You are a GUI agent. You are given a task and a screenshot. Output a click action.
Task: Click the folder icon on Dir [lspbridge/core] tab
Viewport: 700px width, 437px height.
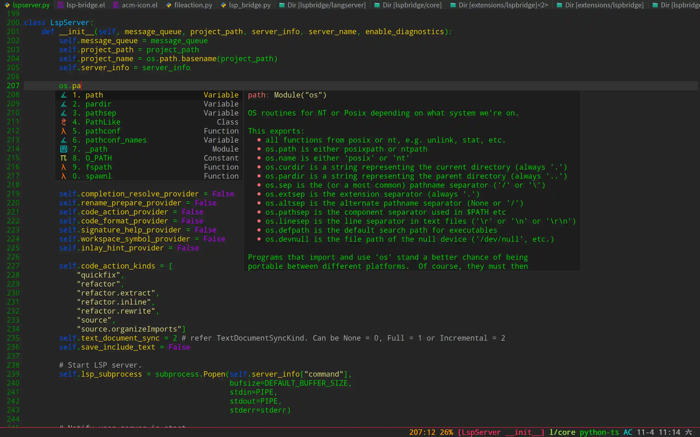(377, 5)
